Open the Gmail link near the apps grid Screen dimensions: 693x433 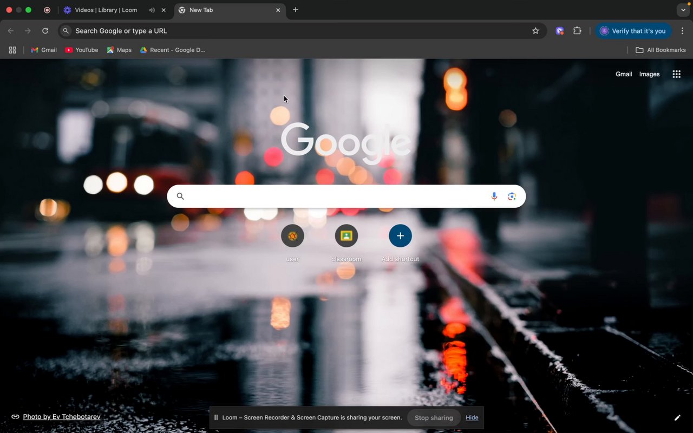pyautogui.click(x=624, y=74)
